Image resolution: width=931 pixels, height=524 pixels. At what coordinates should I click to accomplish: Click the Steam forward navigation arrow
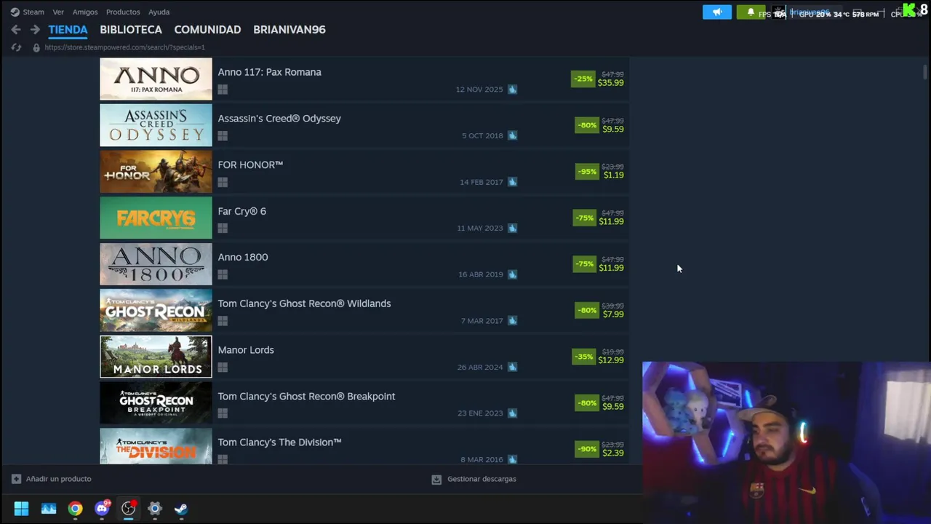click(35, 30)
